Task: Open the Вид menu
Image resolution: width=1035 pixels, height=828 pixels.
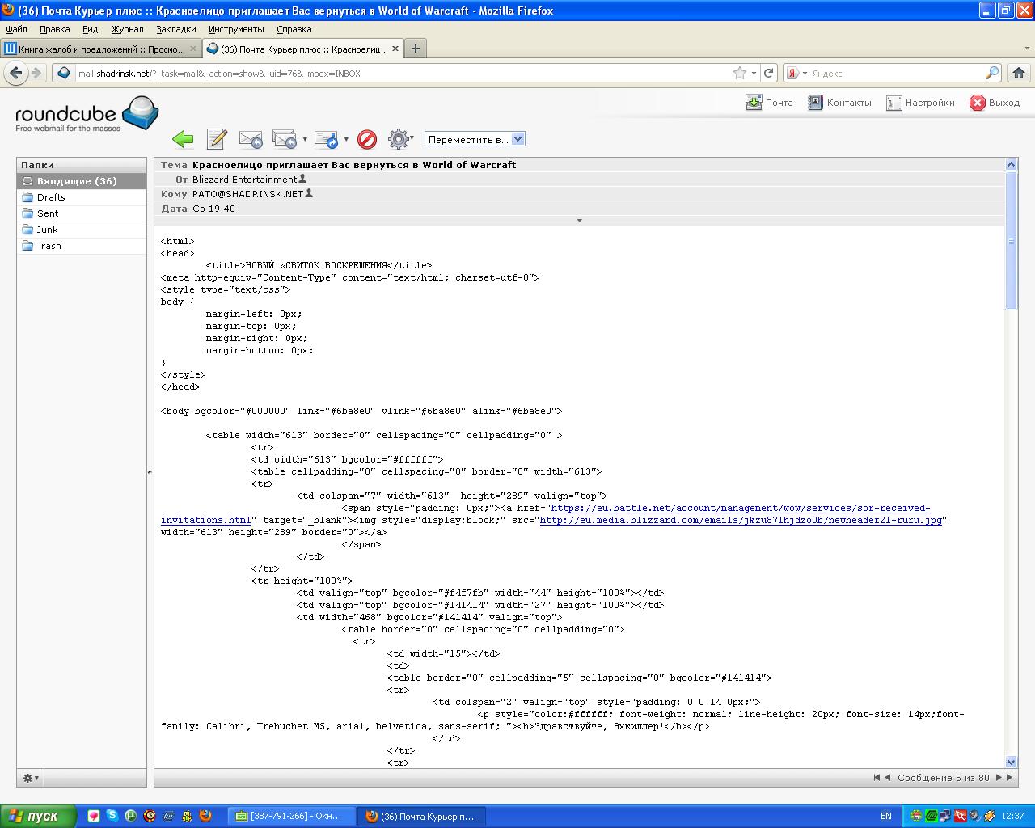Action: coord(90,29)
